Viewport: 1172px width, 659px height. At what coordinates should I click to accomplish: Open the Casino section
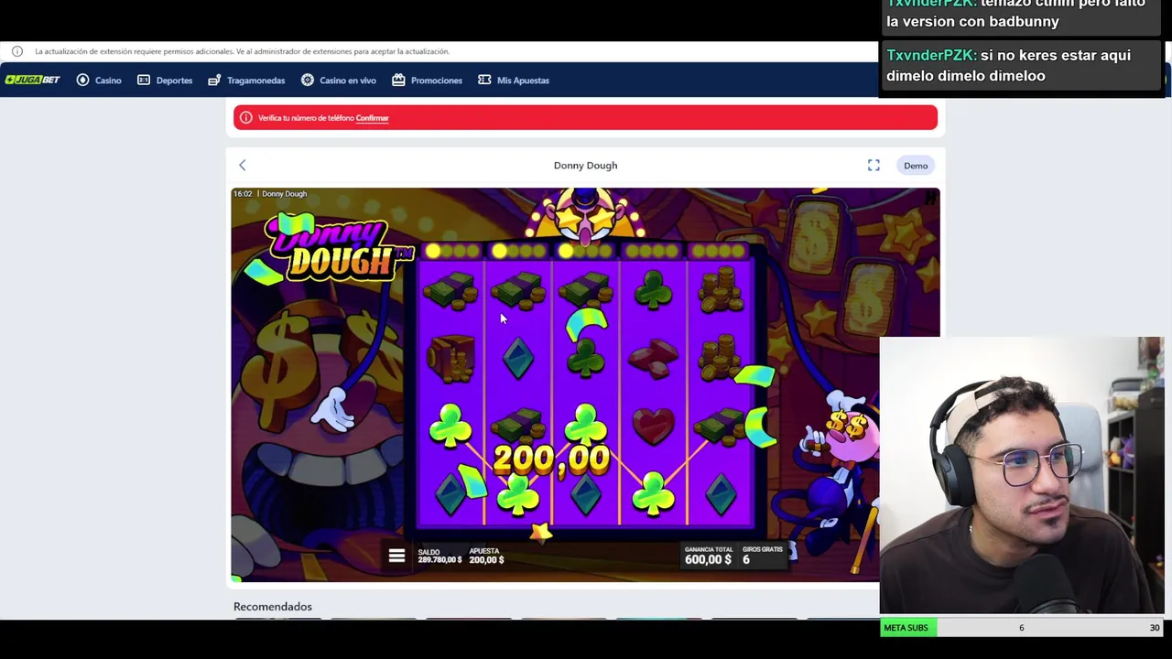click(99, 81)
